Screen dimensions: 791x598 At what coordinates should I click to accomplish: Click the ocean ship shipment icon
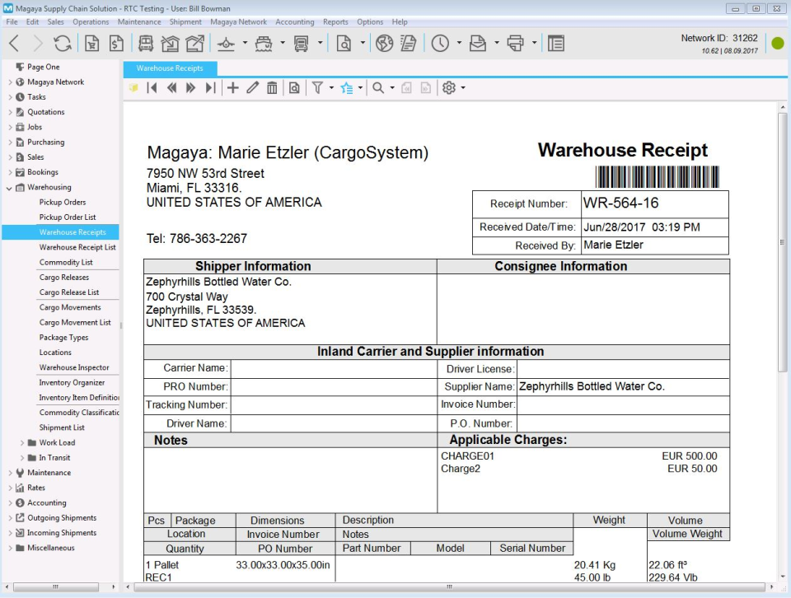[x=264, y=44]
